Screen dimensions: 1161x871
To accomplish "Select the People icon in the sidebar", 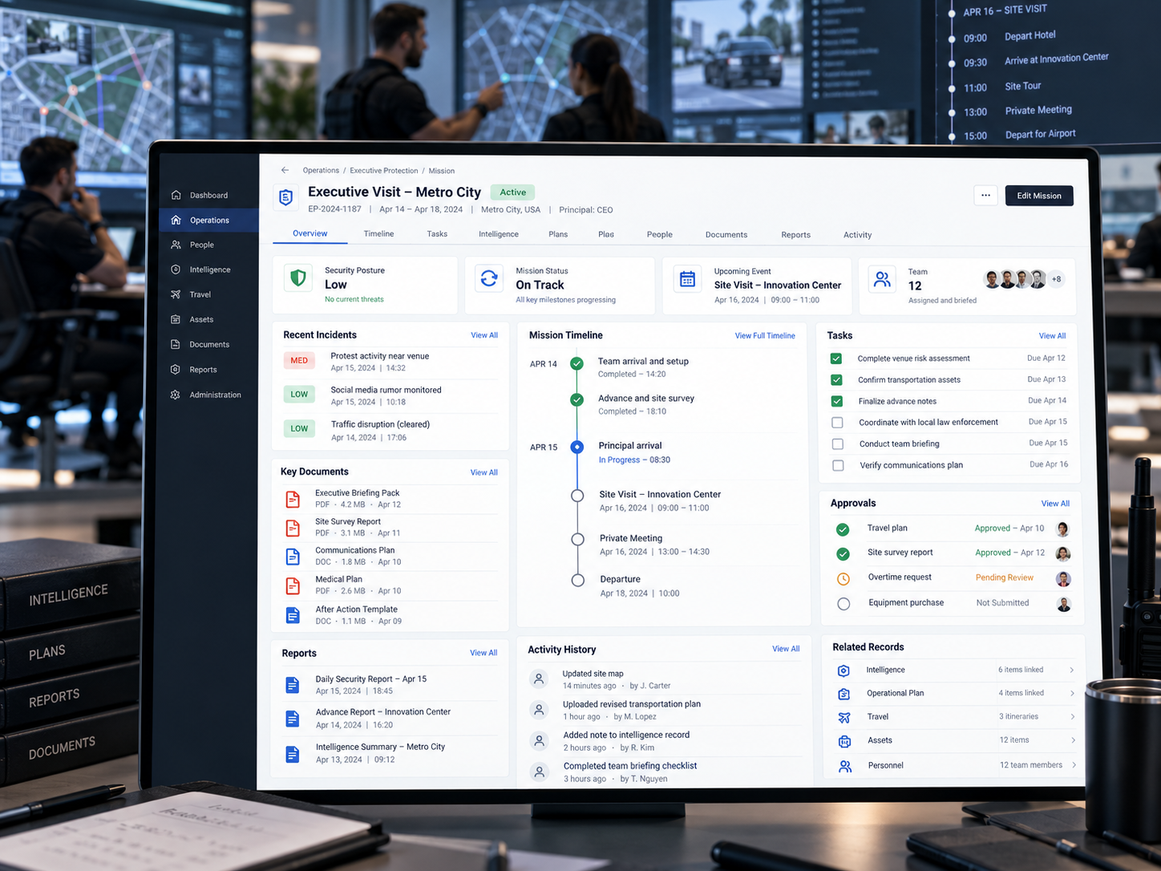I will 176,245.
